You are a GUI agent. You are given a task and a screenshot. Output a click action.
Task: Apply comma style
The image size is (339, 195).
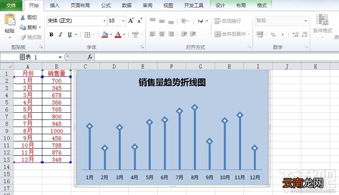[283, 35]
